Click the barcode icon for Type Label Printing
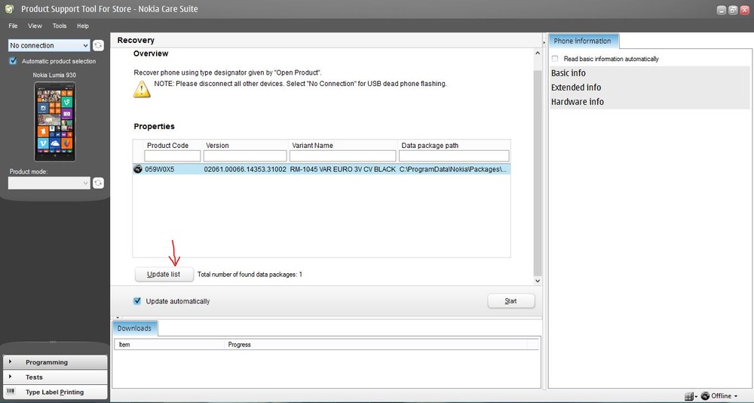Screen dimensions: 754x403 [x=11, y=392]
